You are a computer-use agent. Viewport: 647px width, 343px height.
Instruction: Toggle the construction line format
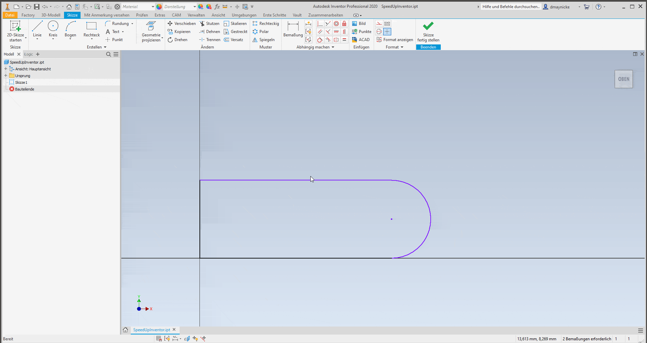[x=379, y=24]
